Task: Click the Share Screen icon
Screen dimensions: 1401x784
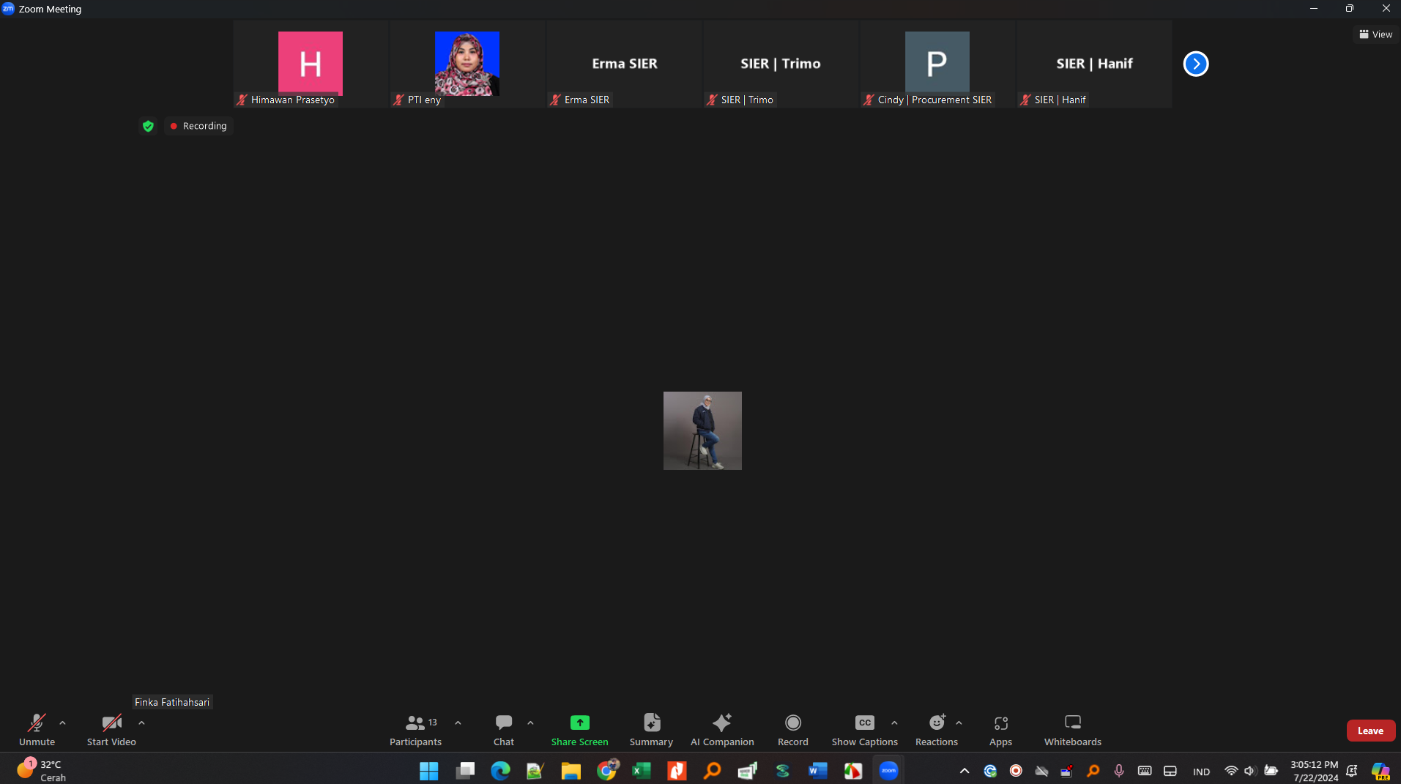Action: click(x=579, y=723)
